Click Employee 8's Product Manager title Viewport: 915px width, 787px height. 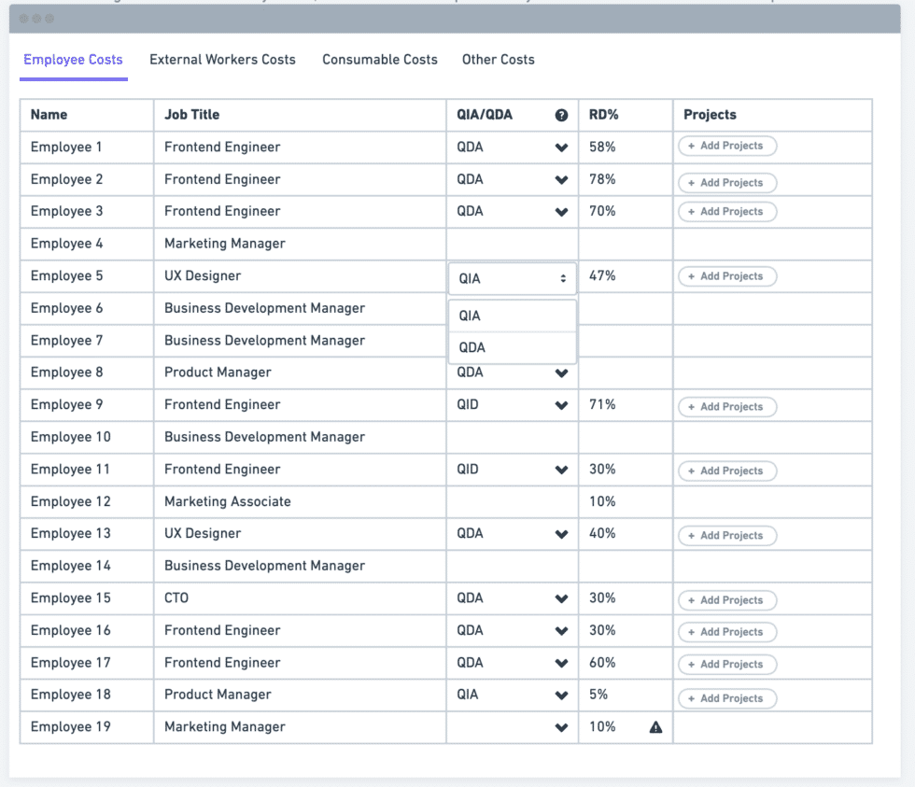point(218,372)
